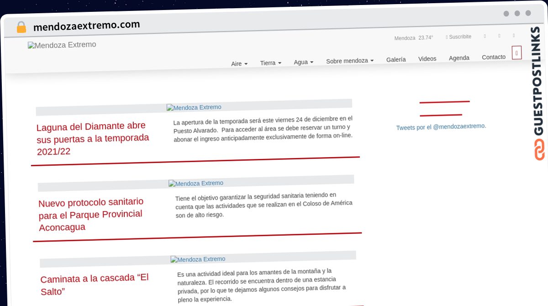This screenshot has height=306, width=548.
Task: Follow the Tweets por el @mendozaextremo link
Action: (441, 127)
